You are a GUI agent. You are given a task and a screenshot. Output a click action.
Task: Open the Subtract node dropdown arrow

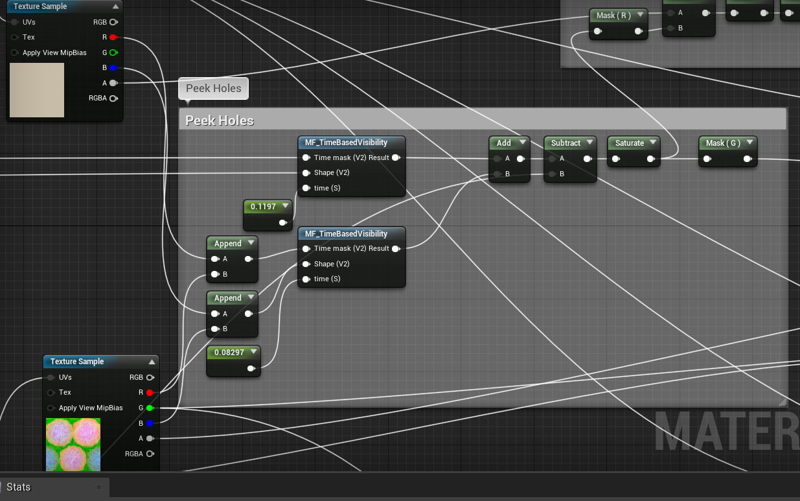589,143
